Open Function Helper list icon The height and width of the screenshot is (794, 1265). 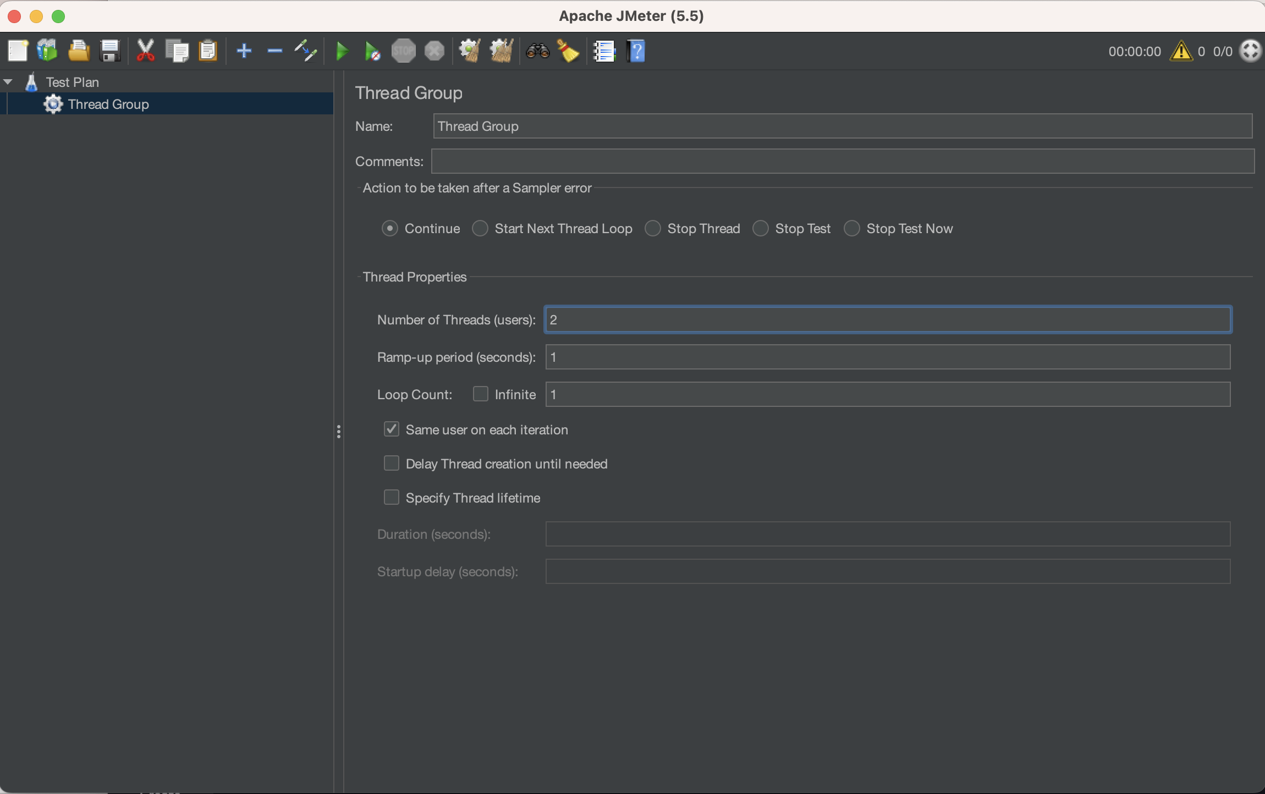604,51
